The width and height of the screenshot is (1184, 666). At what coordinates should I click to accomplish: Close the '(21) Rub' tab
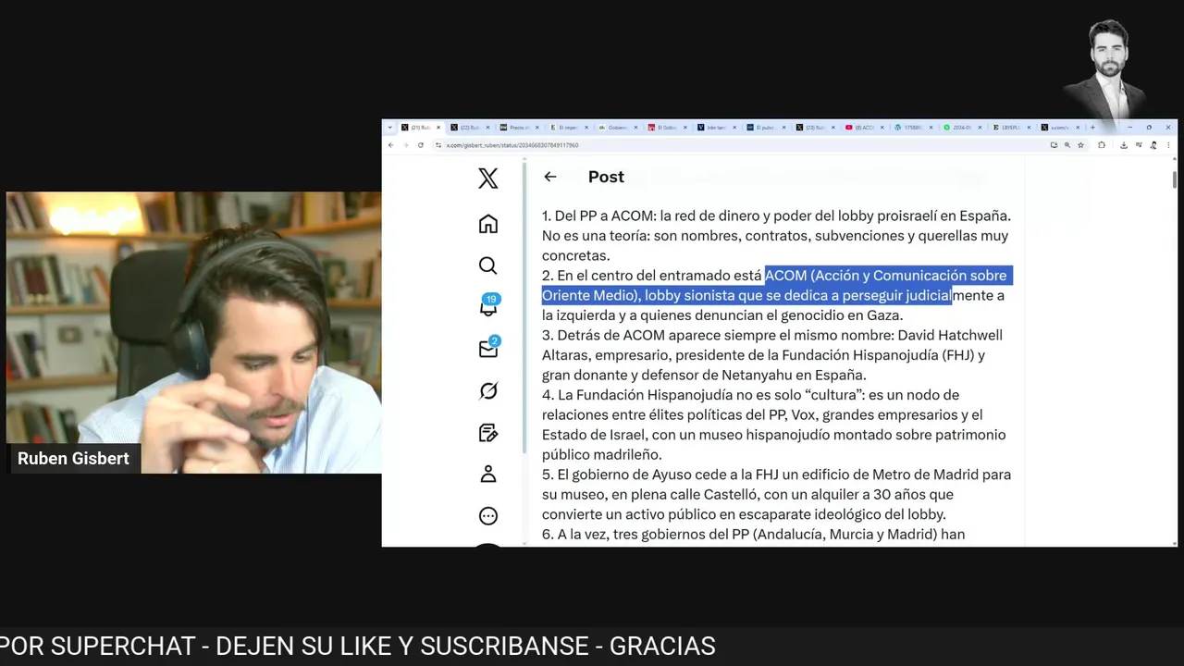tap(438, 128)
